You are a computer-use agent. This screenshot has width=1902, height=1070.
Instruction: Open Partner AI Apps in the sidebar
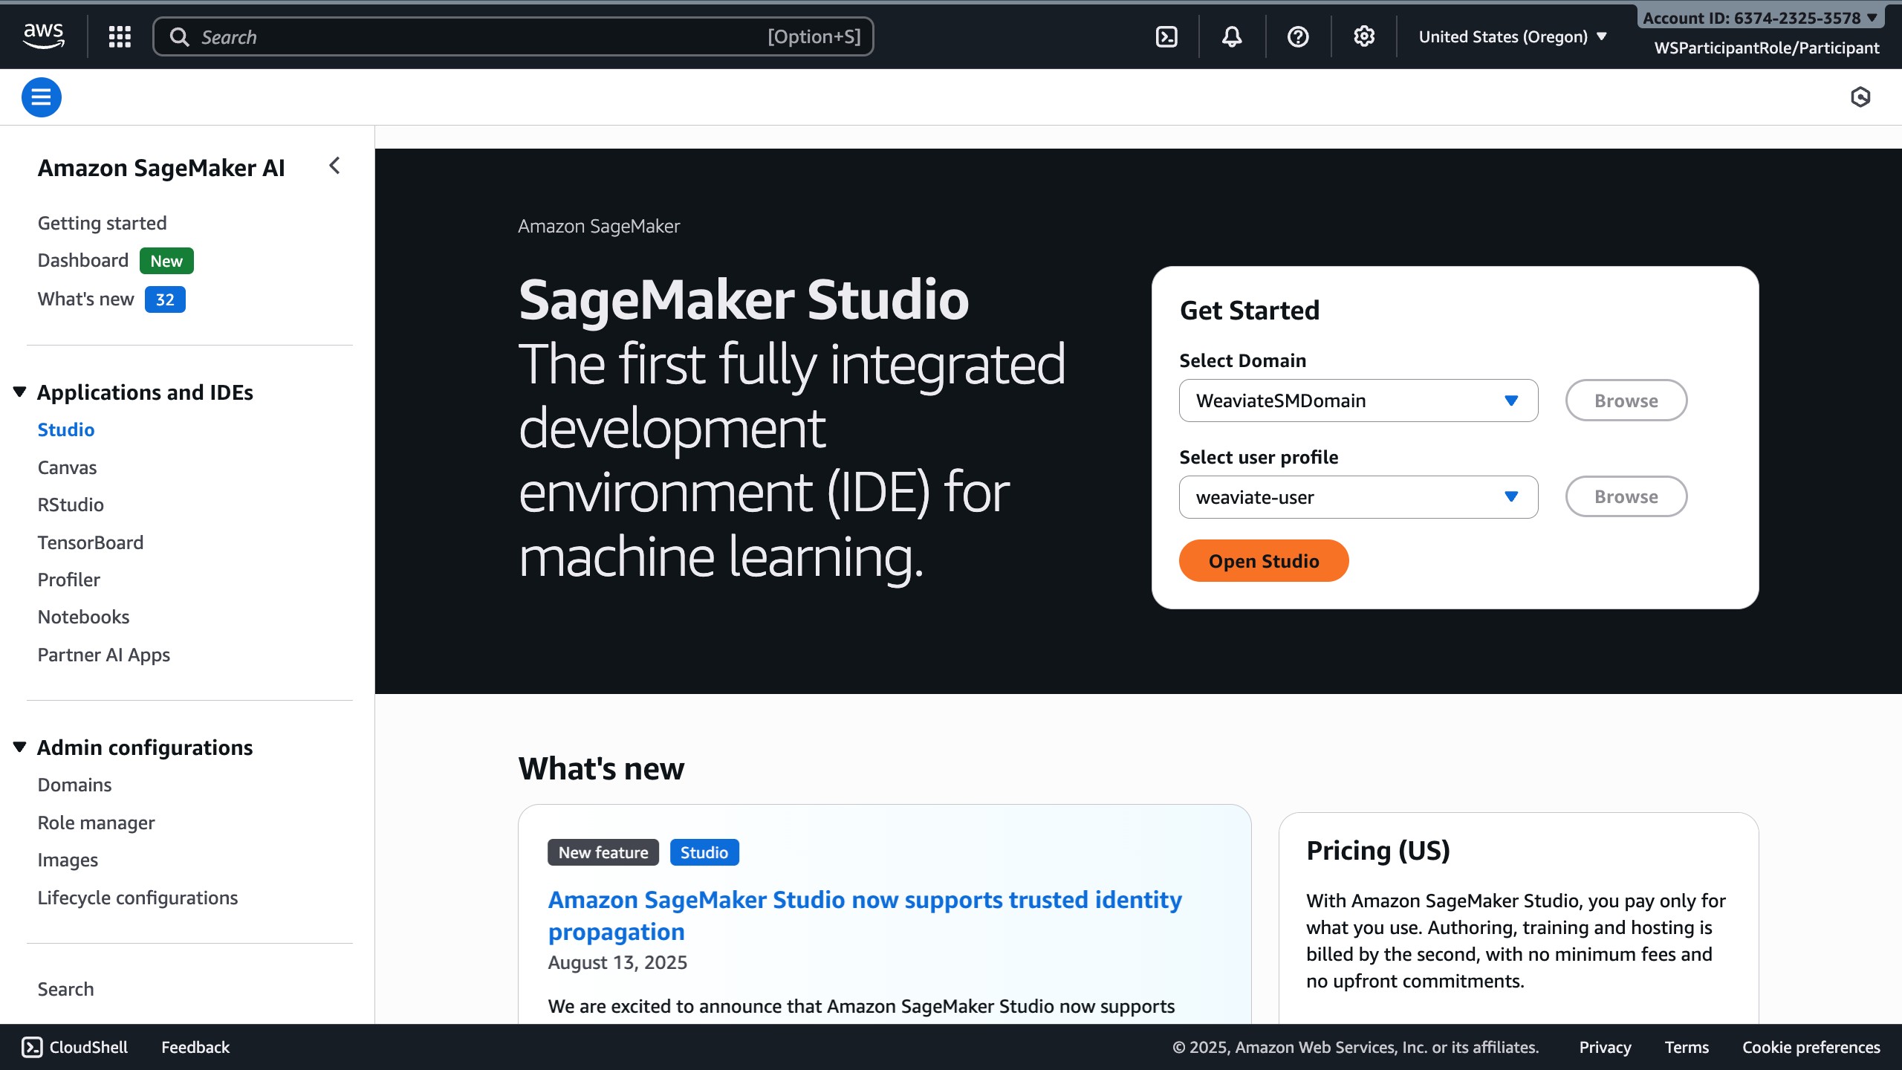tap(104, 655)
